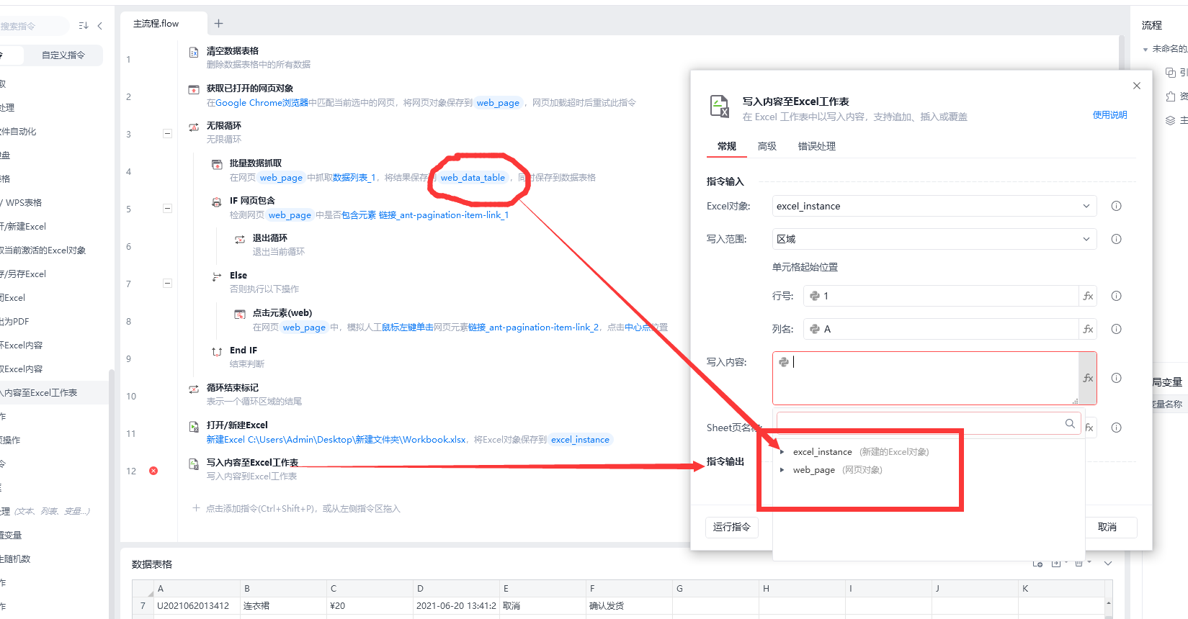Select the 写入内容至Excel工作表 step on line 12
The width and height of the screenshot is (1188, 619).
252,463
